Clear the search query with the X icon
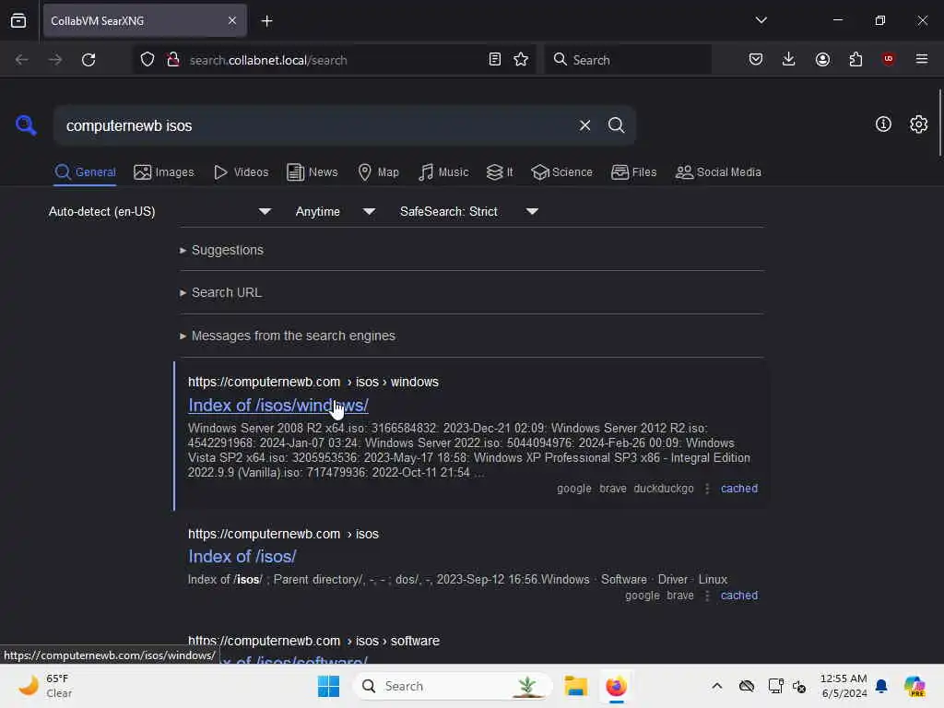944x708 pixels. [x=584, y=125]
